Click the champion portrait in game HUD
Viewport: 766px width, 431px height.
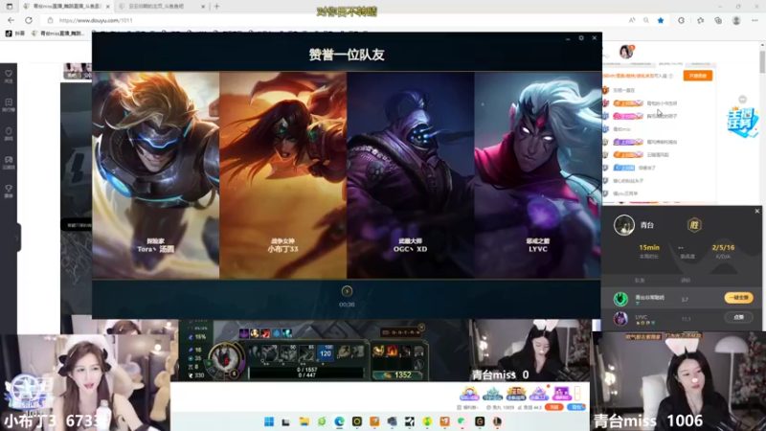click(x=226, y=360)
